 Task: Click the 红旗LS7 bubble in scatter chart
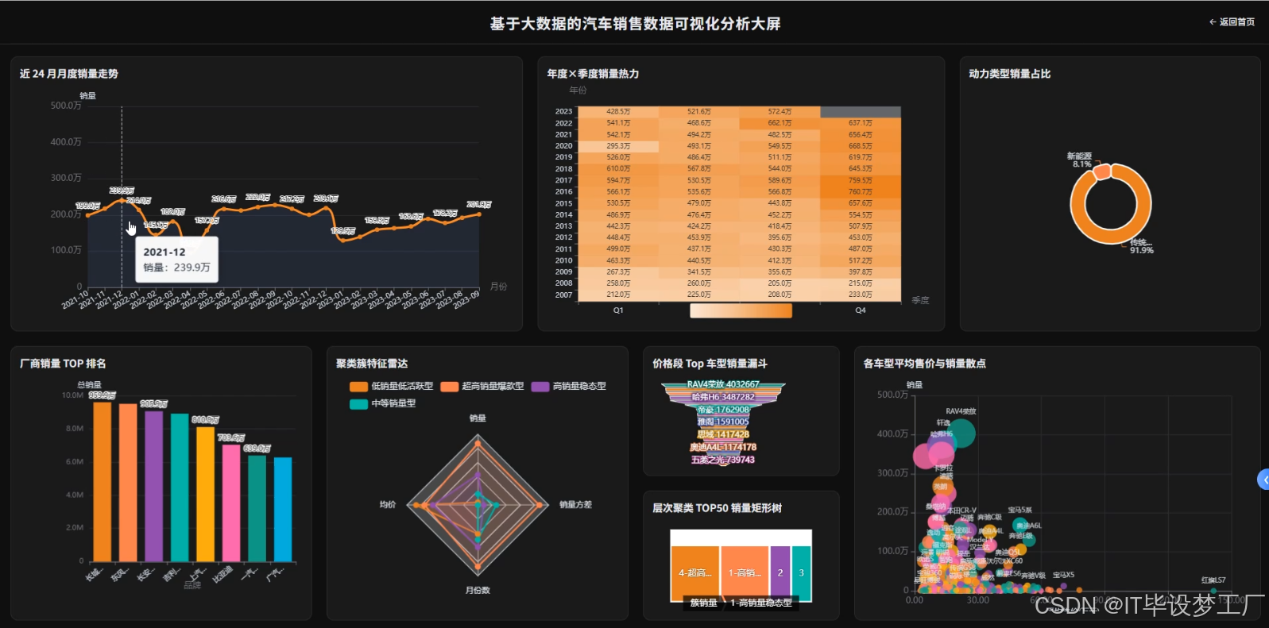[x=1213, y=591]
